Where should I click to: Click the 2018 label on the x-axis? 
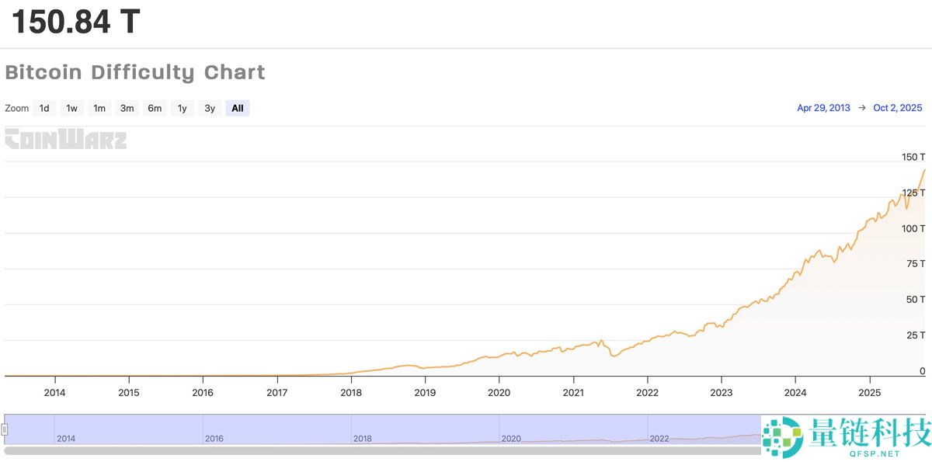[x=351, y=393]
